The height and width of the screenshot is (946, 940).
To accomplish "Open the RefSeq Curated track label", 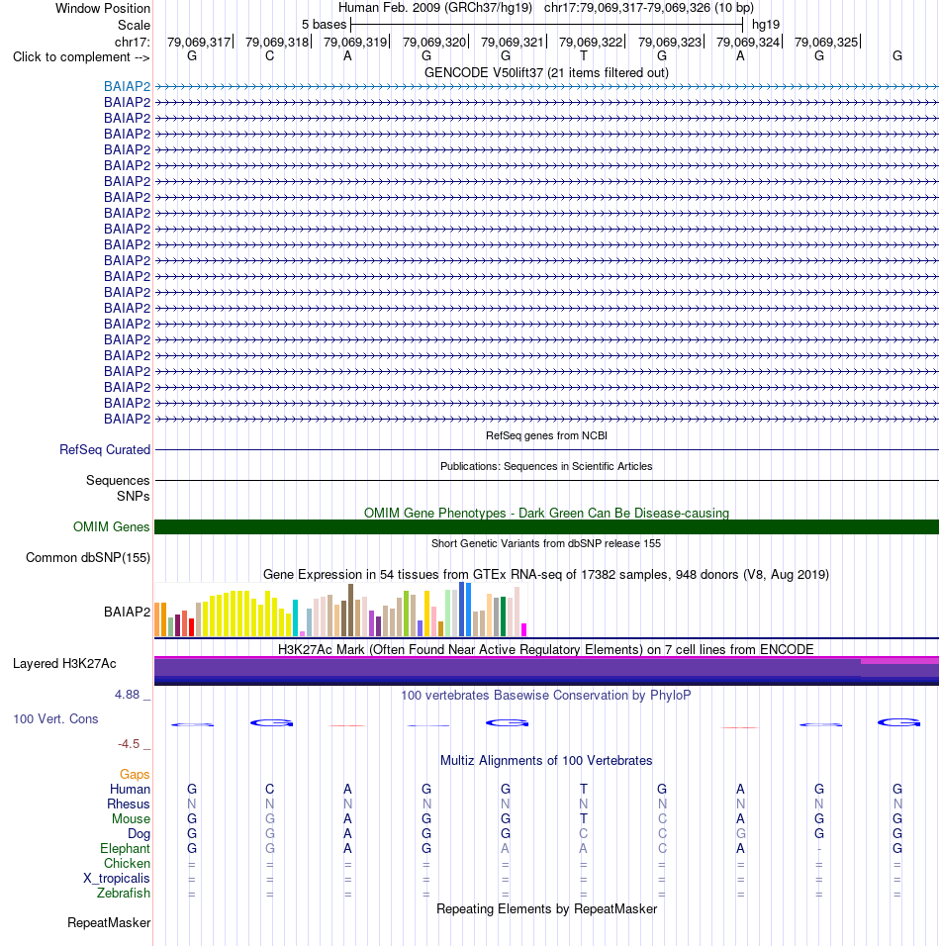I will click(105, 450).
